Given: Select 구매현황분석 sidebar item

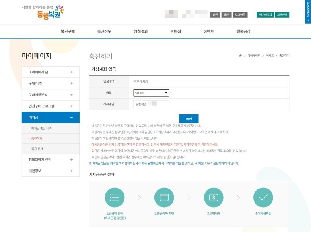Looking at the screenshot, I should click(51, 95).
